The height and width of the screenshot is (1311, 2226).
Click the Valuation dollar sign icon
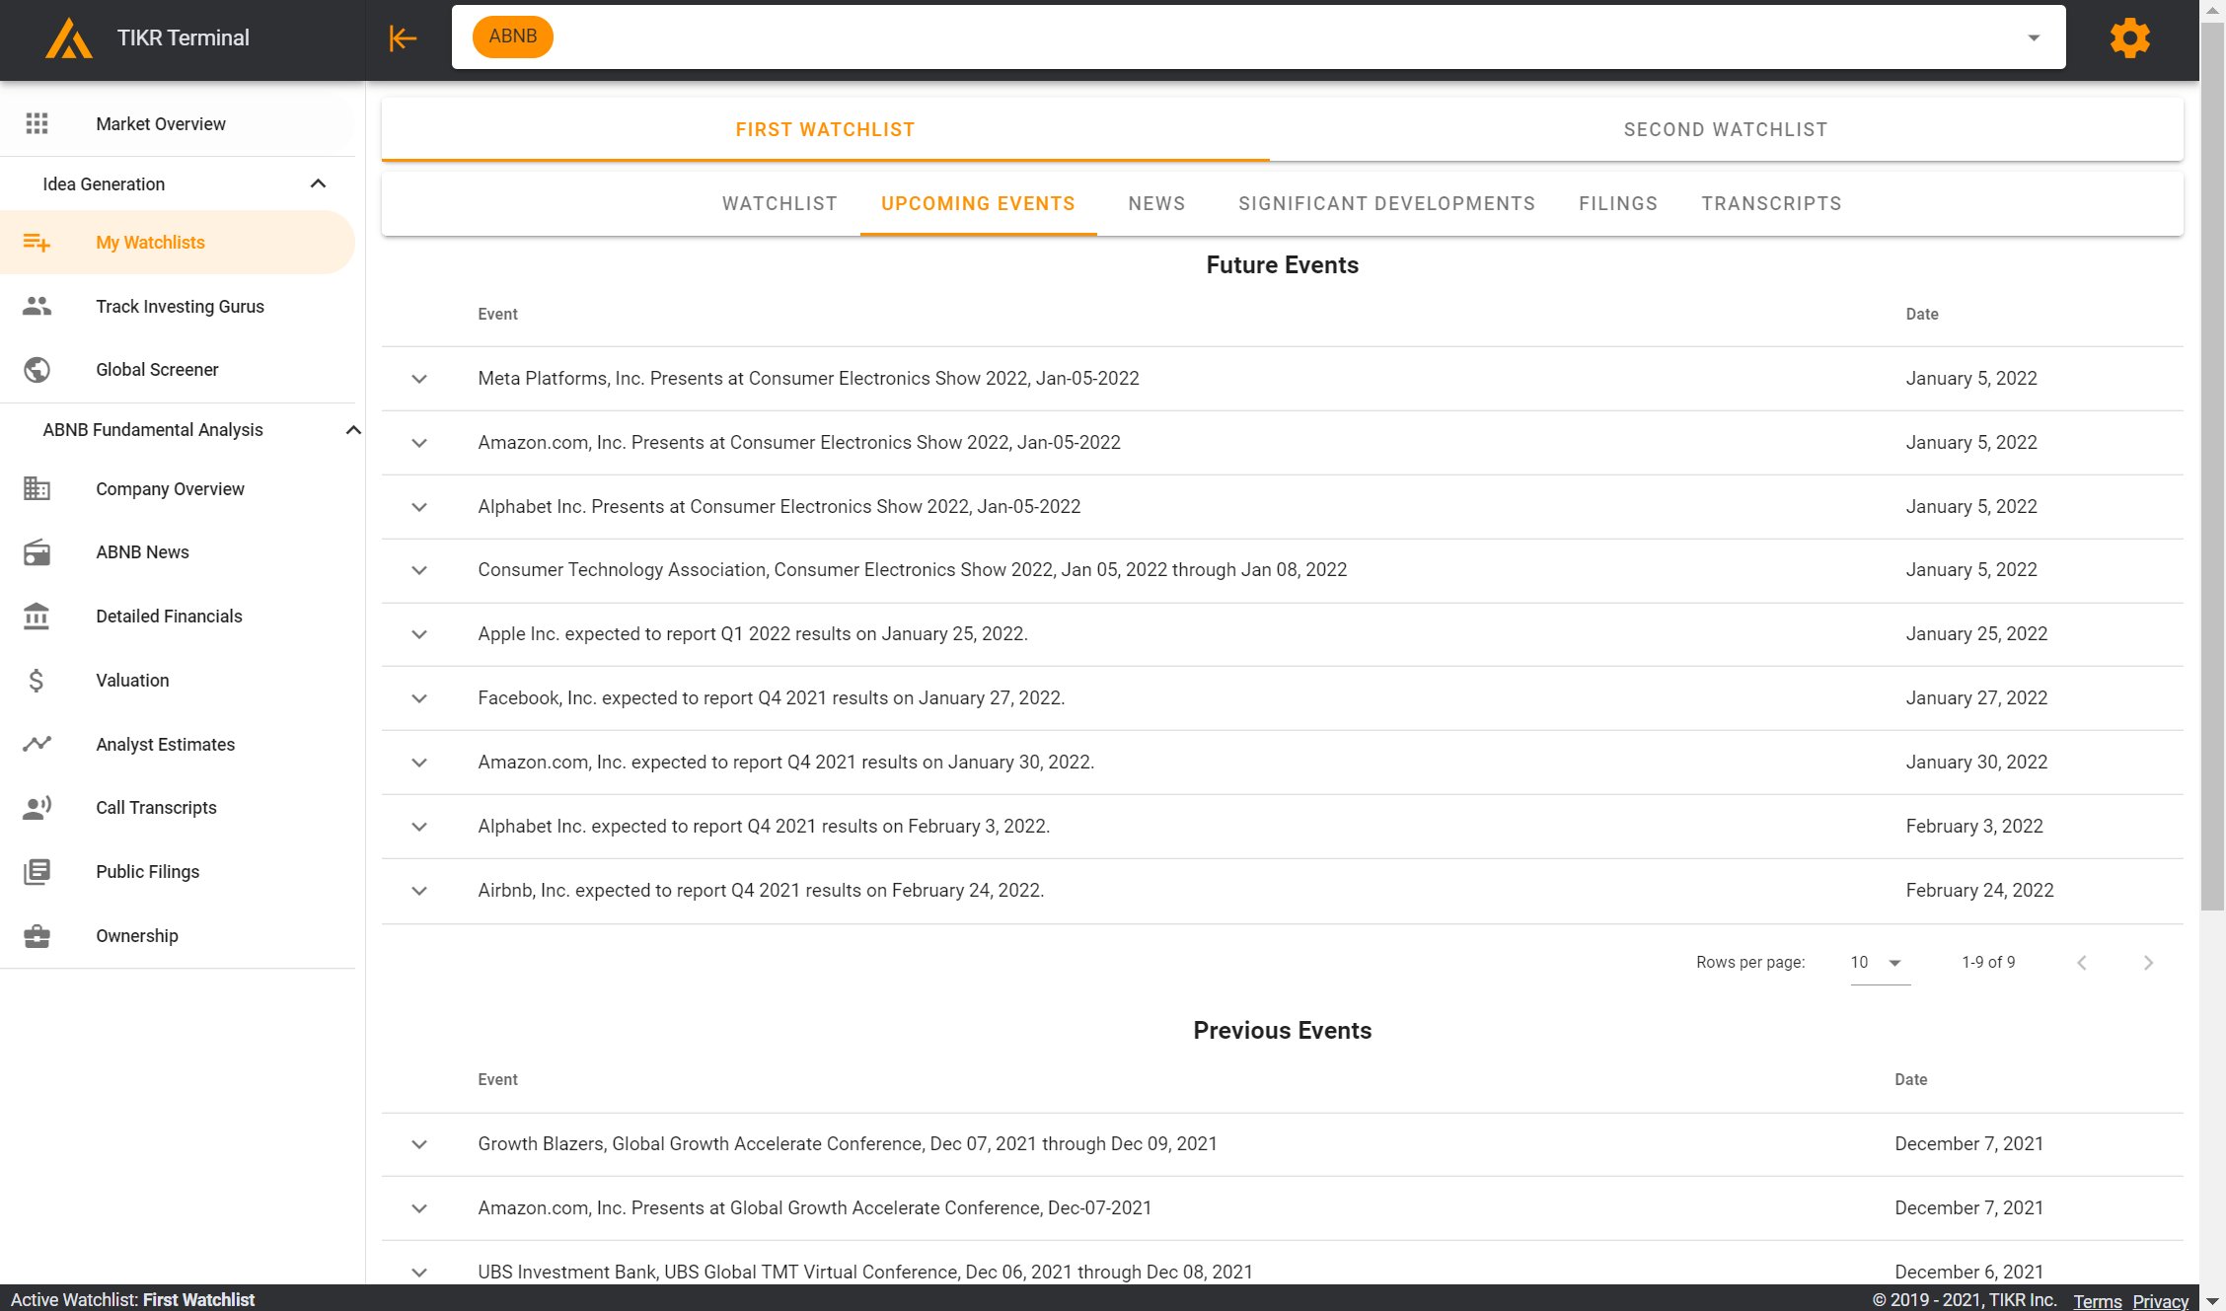pyautogui.click(x=37, y=681)
